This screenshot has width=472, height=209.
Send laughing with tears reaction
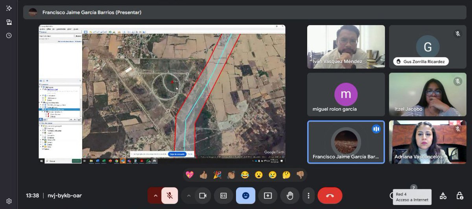[245, 175]
